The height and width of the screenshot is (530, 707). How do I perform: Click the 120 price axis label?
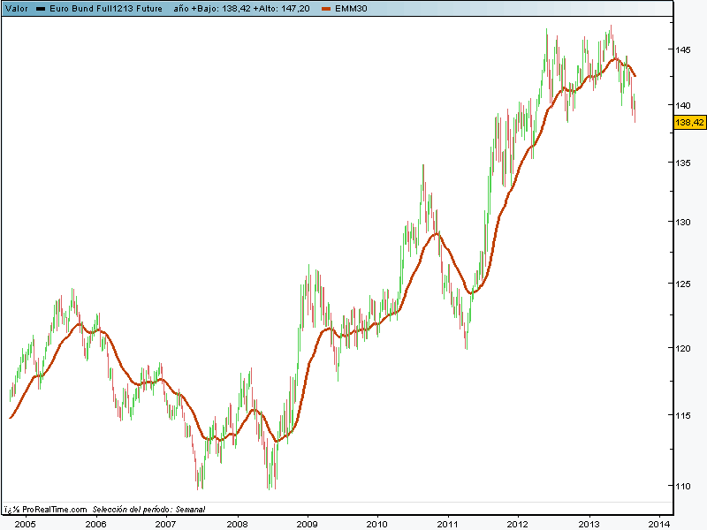(684, 348)
